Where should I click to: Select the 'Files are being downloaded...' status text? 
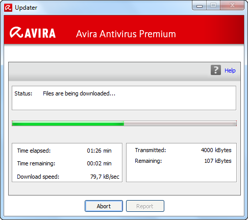click(79, 93)
